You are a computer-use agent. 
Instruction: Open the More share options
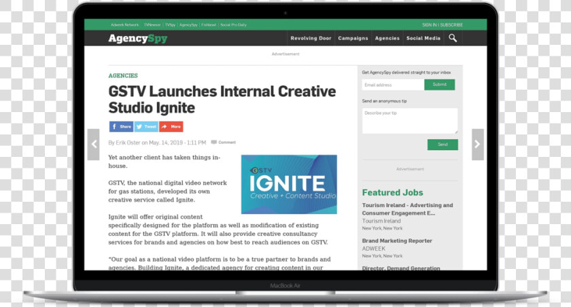pyautogui.click(x=171, y=126)
